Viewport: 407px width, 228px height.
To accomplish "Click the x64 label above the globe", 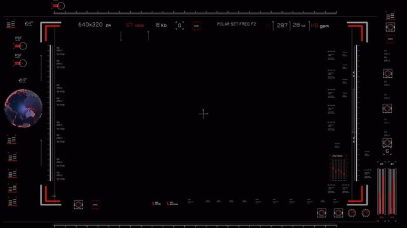I will click(22, 80).
